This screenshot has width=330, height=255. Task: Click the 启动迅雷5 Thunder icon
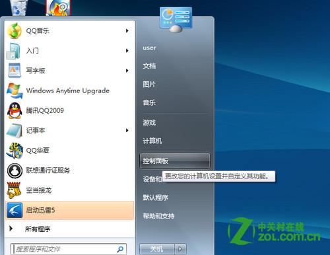tap(15, 210)
